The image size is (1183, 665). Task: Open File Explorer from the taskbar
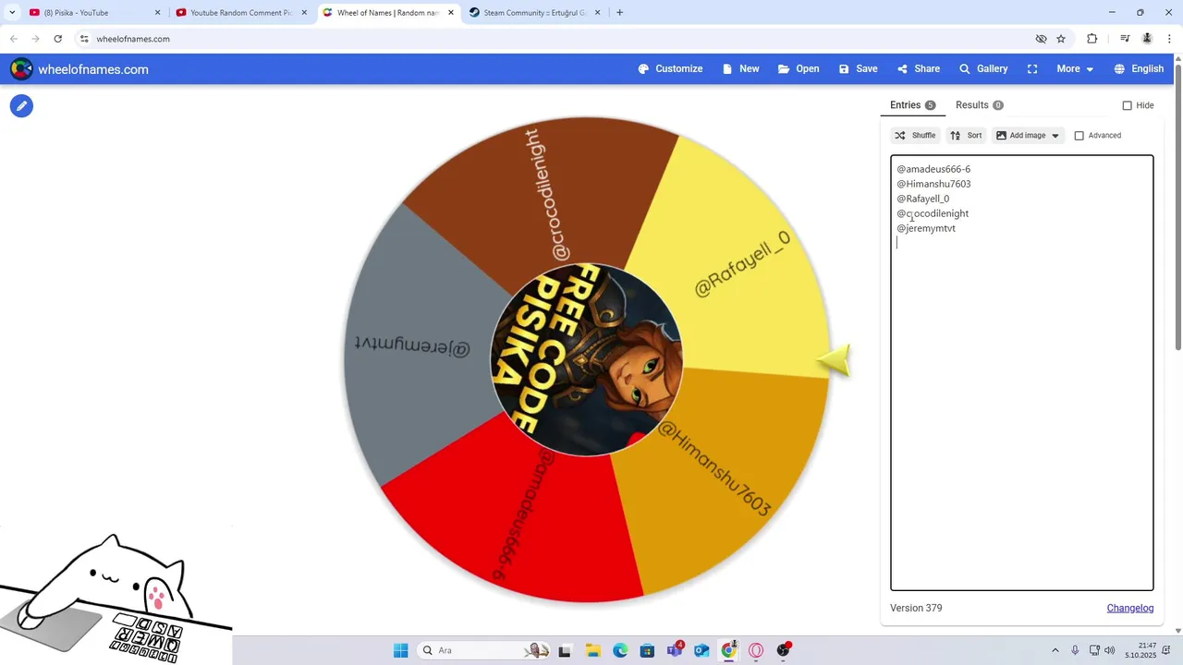(x=592, y=650)
